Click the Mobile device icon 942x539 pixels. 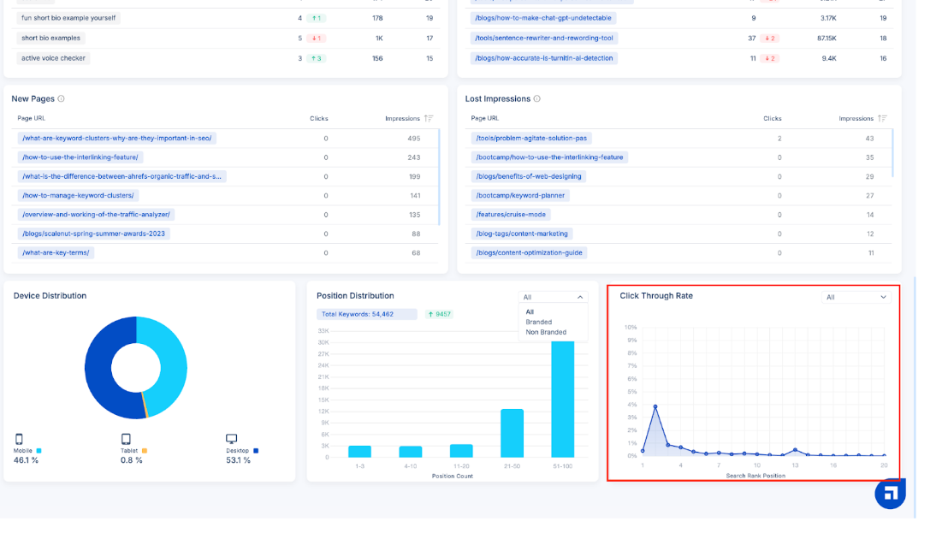coord(19,439)
